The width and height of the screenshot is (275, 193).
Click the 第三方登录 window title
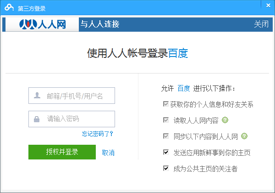[32, 8]
